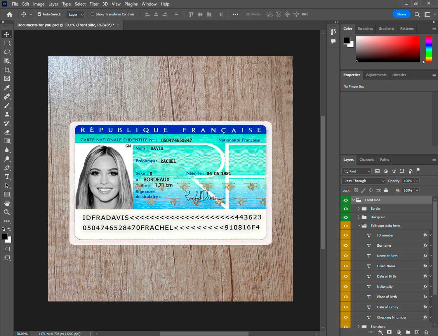The width and height of the screenshot is (438, 336).
Task: Enable Show Transform Controls
Action: pos(92,14)
